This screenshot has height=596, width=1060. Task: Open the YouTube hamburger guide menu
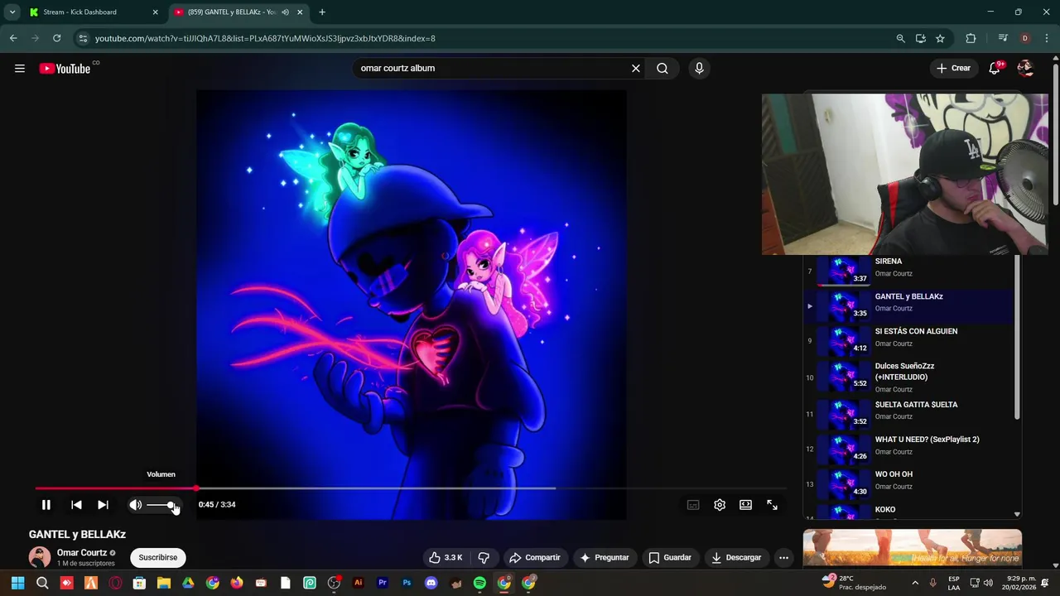(20, 69)
